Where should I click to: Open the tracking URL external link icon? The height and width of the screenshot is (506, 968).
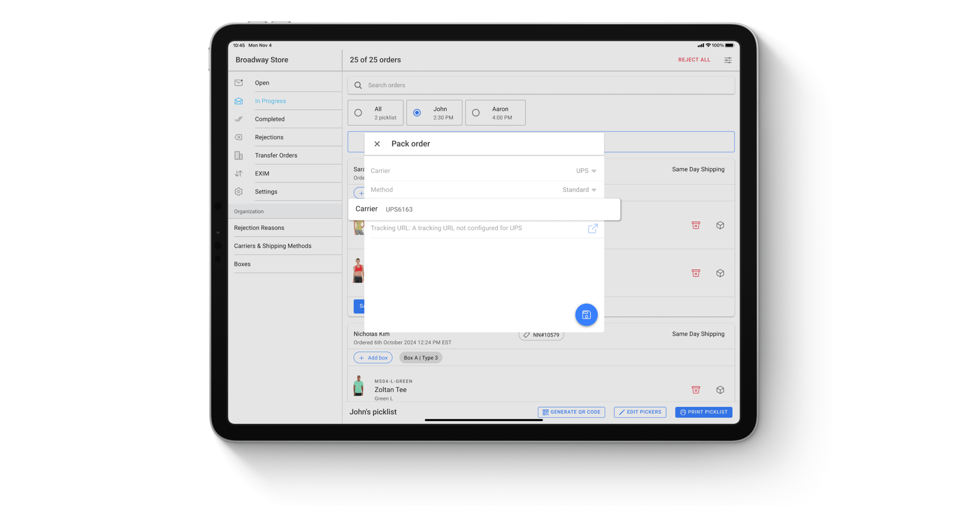[592, 228]
